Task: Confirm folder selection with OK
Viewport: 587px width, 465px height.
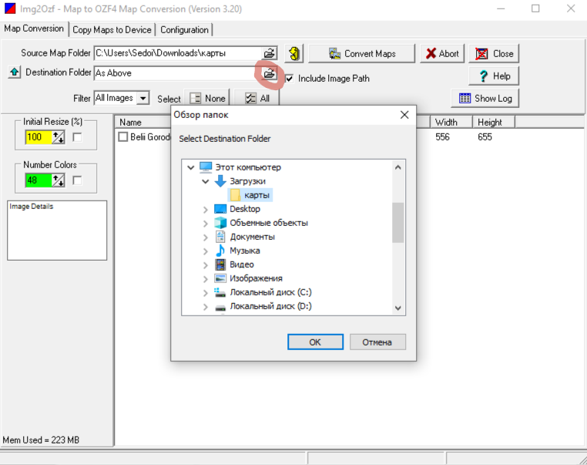Action: pyautogui.click(x=315, y=342)
